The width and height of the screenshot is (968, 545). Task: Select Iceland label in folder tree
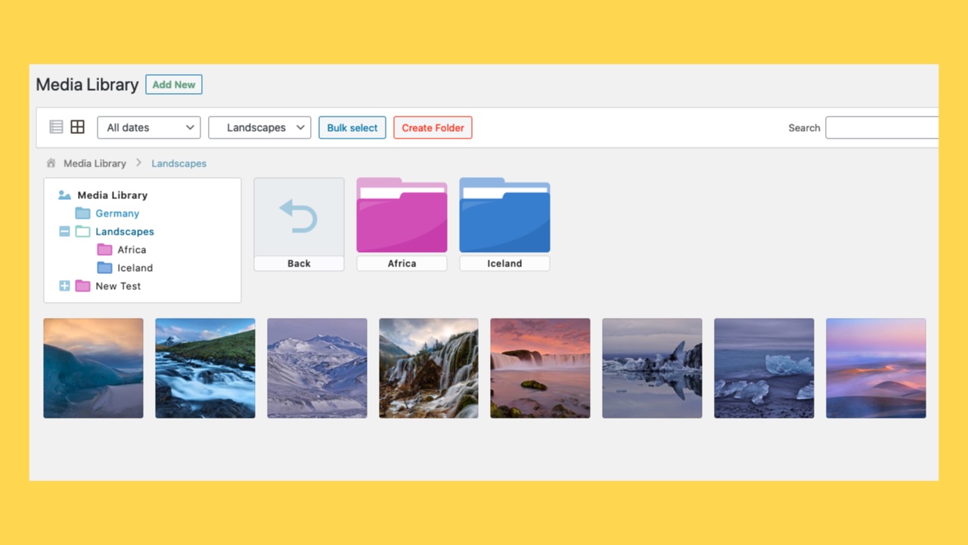click(x=135, y=268)
